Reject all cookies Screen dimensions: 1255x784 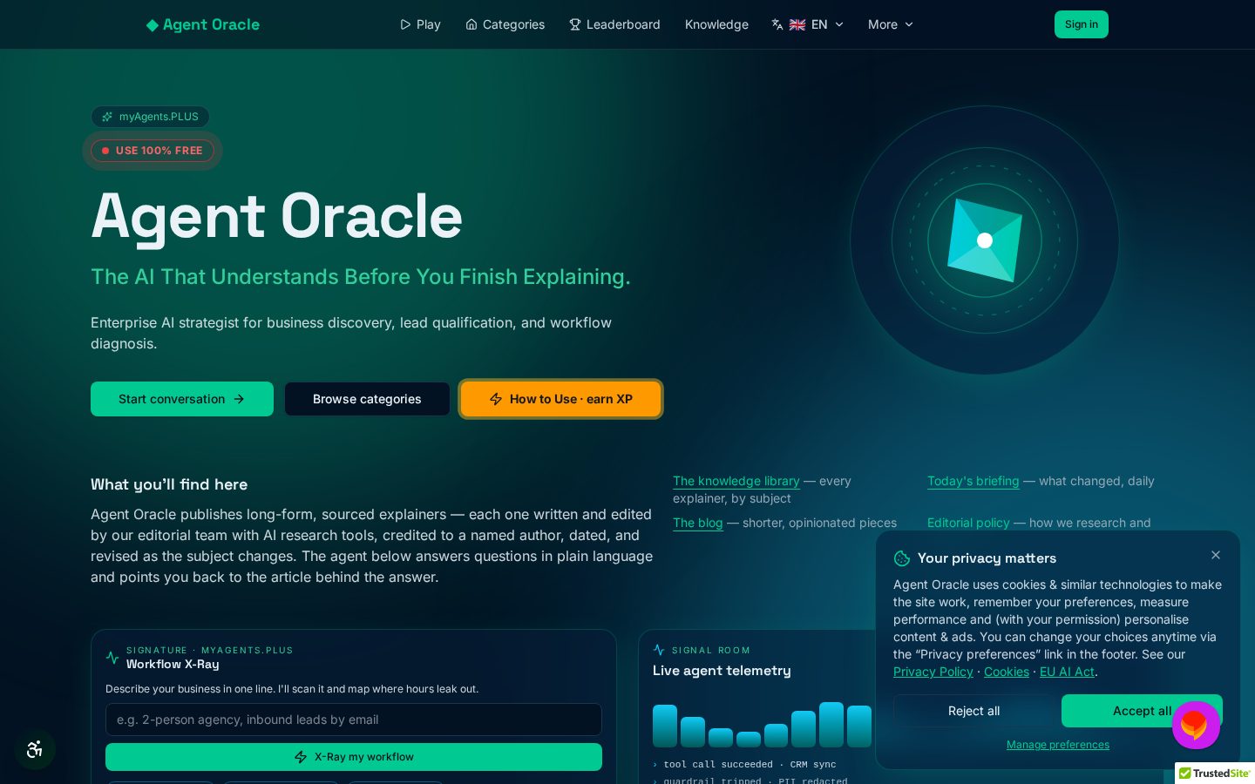click(x=973, y=711)
